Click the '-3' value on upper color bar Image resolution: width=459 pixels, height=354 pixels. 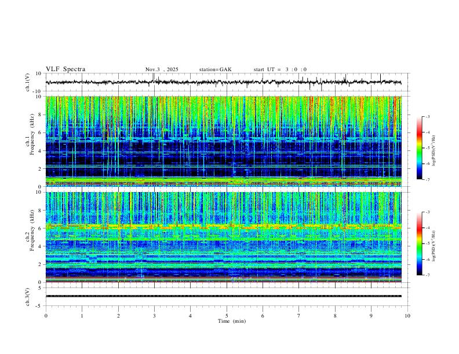click(427, 116)
